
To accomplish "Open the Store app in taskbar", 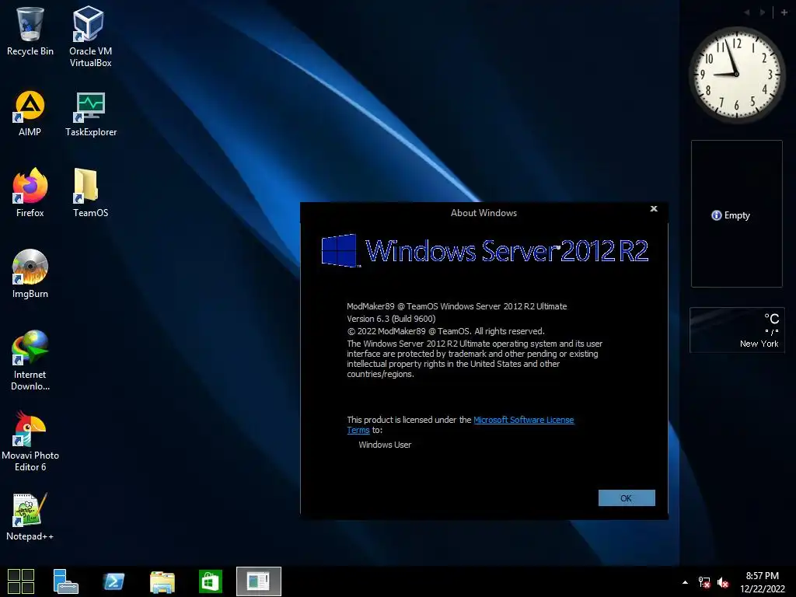I will pyautogui.click(x=210, y=581).
